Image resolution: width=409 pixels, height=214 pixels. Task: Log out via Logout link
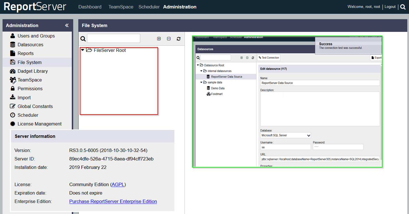click(390, 7)
